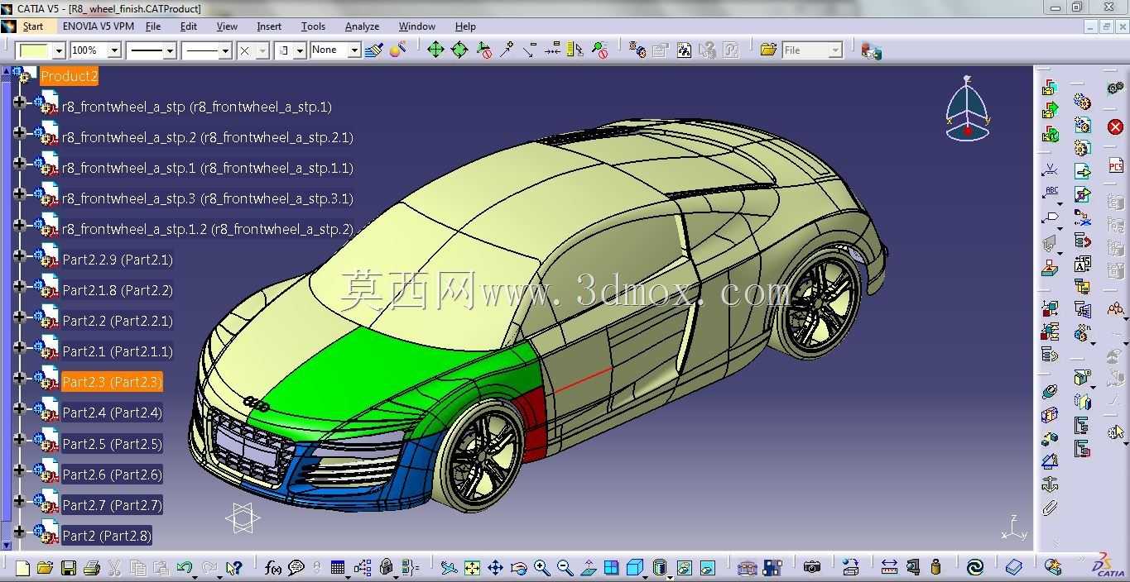Toggle the shading view mode icon
1130x582 pixels.
[659, 568]
